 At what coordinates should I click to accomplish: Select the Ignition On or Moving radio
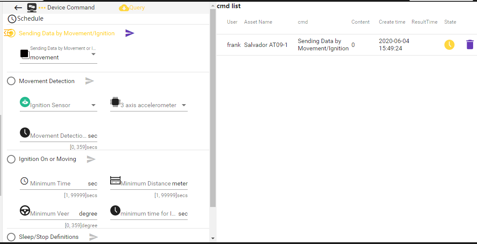click(x=11, y=159)
